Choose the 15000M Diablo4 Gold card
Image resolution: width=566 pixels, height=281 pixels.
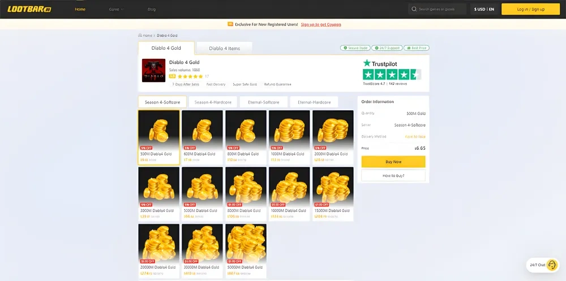tap(333, 194)
